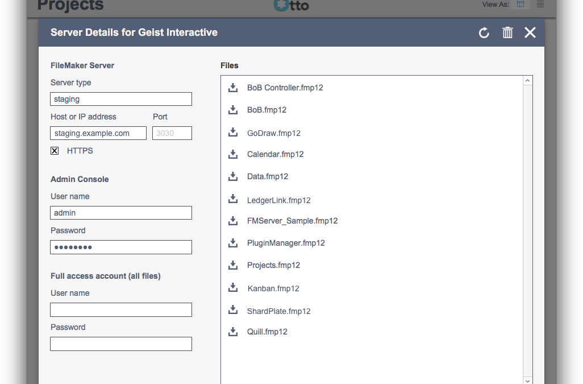Click the refresh server details icon
The image size is (583, 384).
tap(484, 33)
